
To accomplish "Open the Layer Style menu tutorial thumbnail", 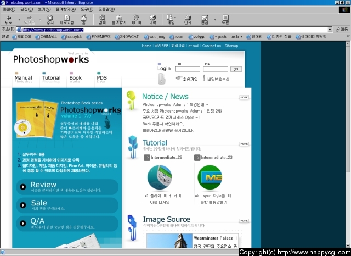I will coord(210,177).
